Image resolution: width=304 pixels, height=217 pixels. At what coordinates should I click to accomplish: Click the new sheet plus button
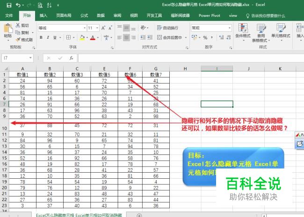click(x=139, y=215)
